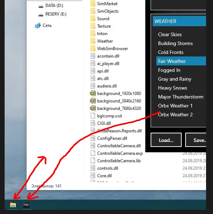This screenshot has width=213, height=214.
Task: Click the Sound folder icon
Action: pos(93,19)
